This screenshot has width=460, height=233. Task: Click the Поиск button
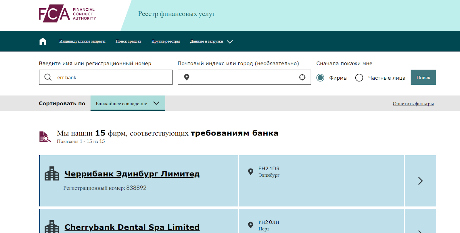(423, 77)
